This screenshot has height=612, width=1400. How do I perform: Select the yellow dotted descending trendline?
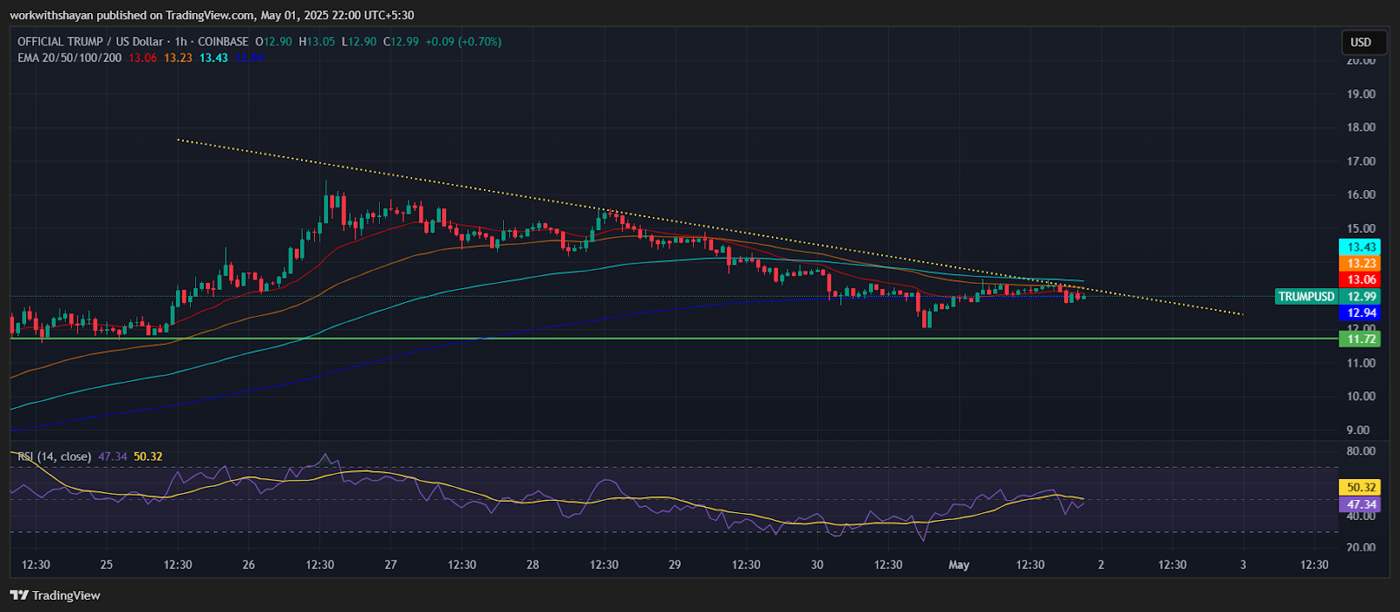coord(710,227)
